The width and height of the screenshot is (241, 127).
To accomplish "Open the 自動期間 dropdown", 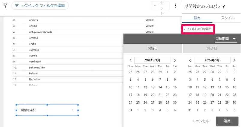I will point(226,39).
